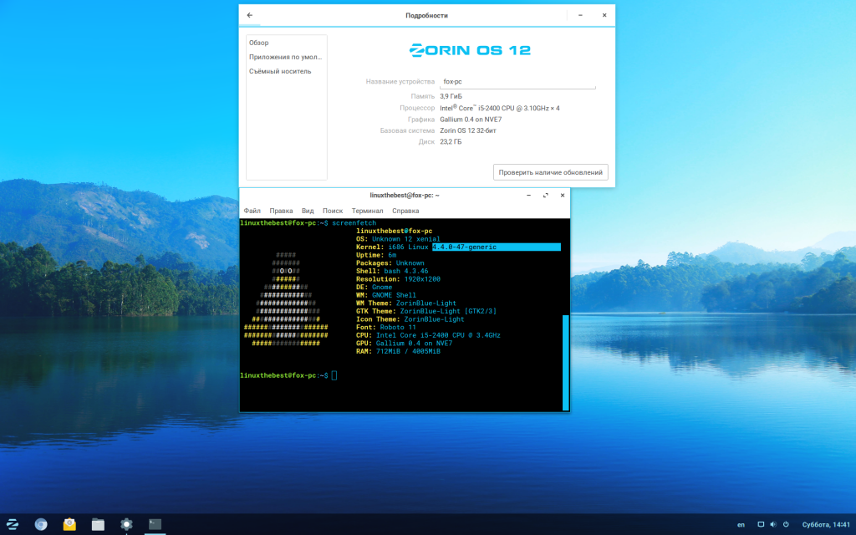Open the Файл menu in terminal
The height and width of the screenshot is (535, 856).
(x=252, y=211)
